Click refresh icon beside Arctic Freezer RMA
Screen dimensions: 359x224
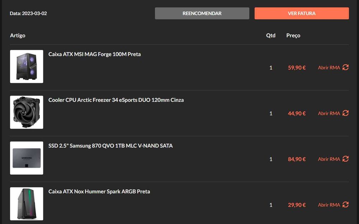pos(345,113)
